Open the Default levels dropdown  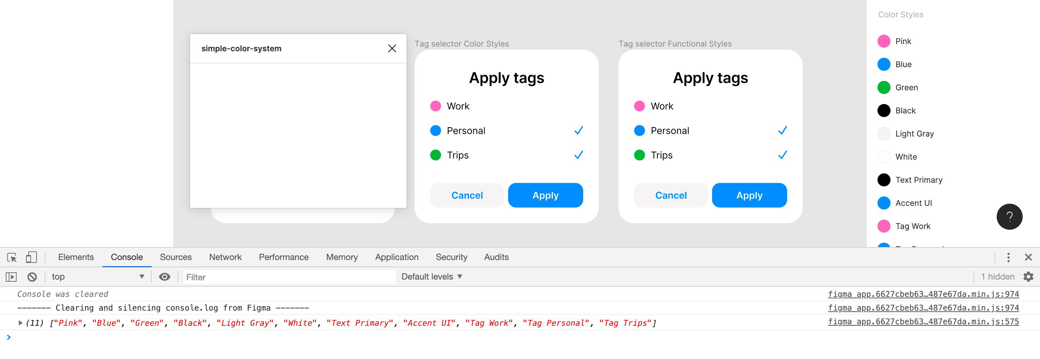(431, 276)
